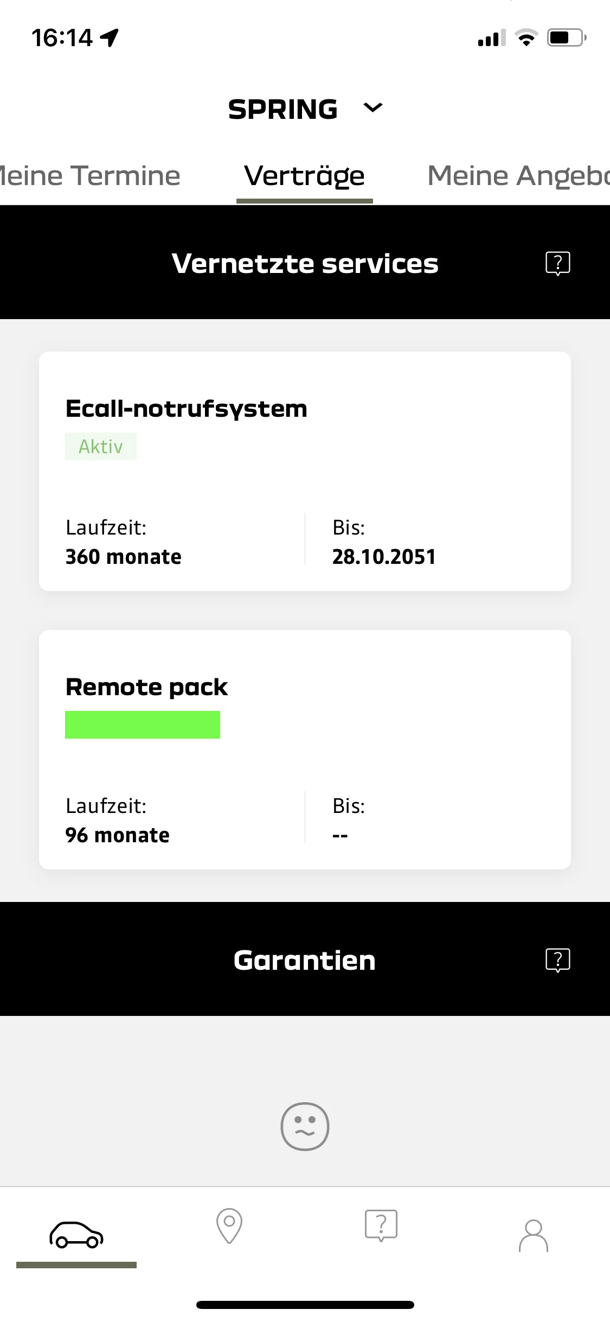This screenshot has width=610, height=1322.
Task: Open the Remote pack contract card
Action: click(305, 749)
